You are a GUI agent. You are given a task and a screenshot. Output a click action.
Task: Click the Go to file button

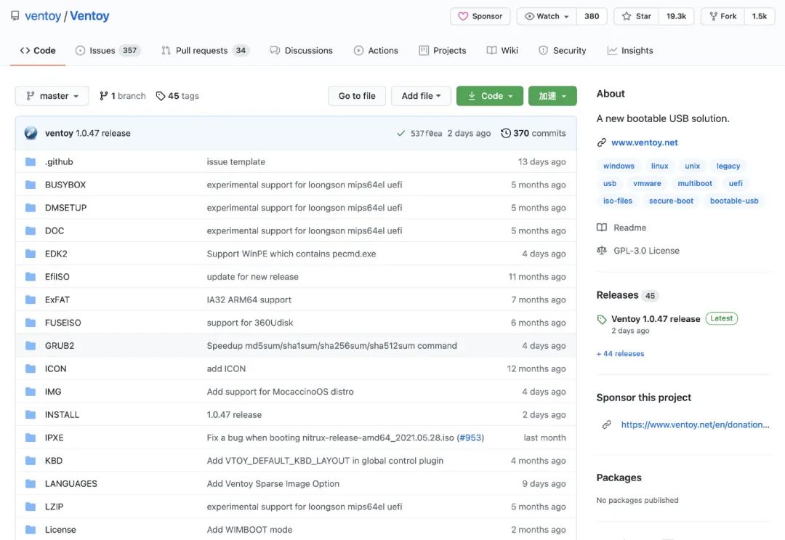357,96
